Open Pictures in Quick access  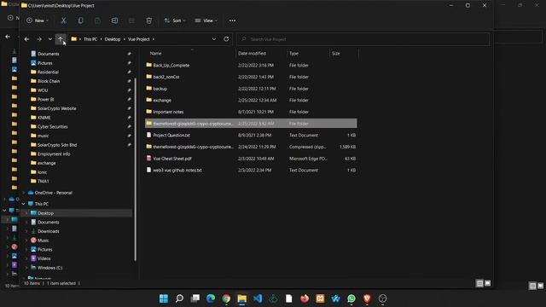pos(45,63)
